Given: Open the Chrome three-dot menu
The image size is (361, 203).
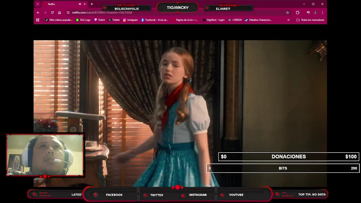Looking at the screenshot, I should click(x=322, y=12).
